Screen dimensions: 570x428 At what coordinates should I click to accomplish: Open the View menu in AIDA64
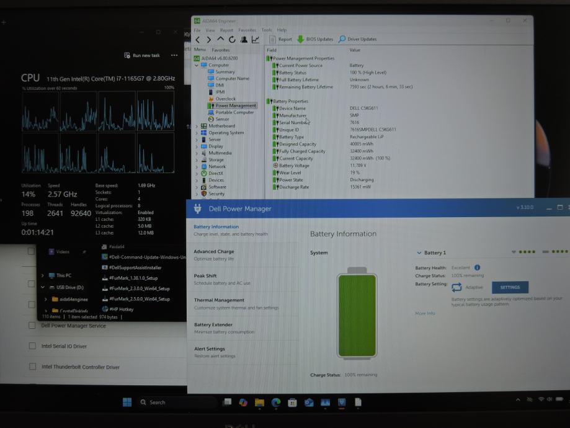pyautogui.click(x=210, y=30)
